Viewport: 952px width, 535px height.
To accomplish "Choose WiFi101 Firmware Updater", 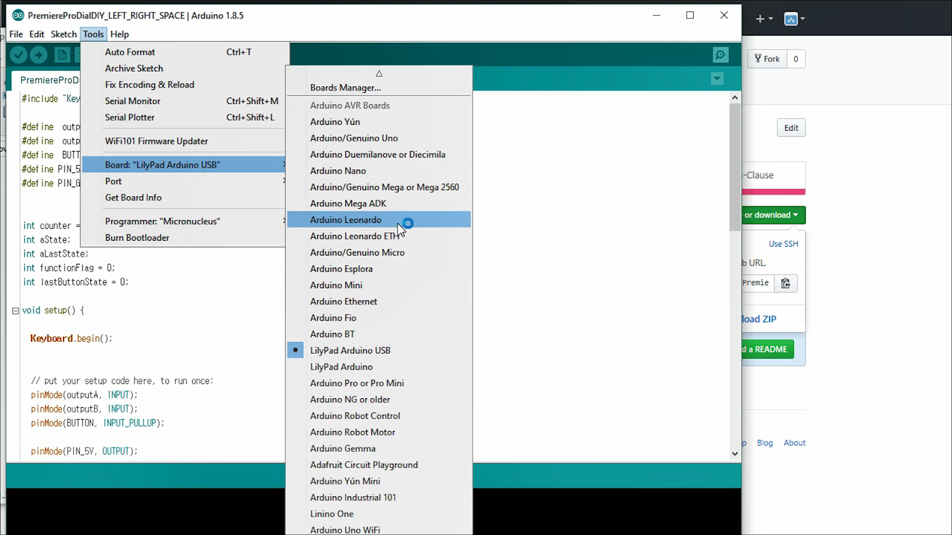I will click(x=184, y=141).
